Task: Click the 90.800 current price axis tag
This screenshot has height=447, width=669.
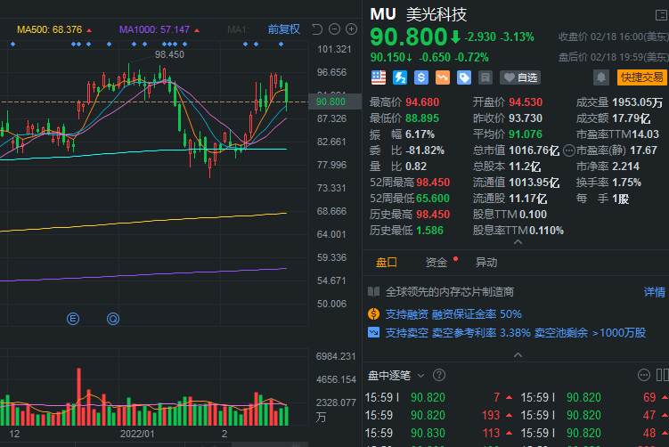Action: [335, 102]
